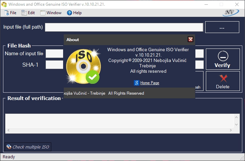
Task: Click the result box scroll down arrow
Action: (x=236, y=124)
